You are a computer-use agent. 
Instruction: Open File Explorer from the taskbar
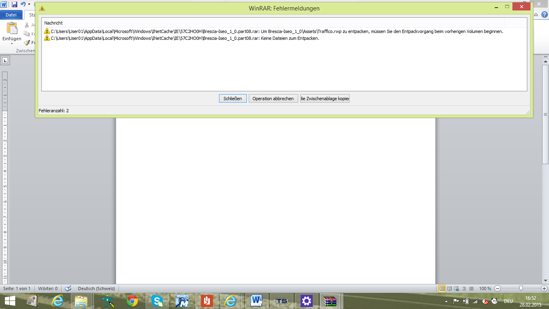81,301
